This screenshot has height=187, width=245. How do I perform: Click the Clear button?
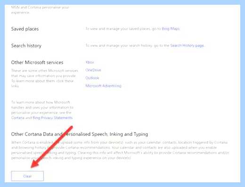coord(27,176)
